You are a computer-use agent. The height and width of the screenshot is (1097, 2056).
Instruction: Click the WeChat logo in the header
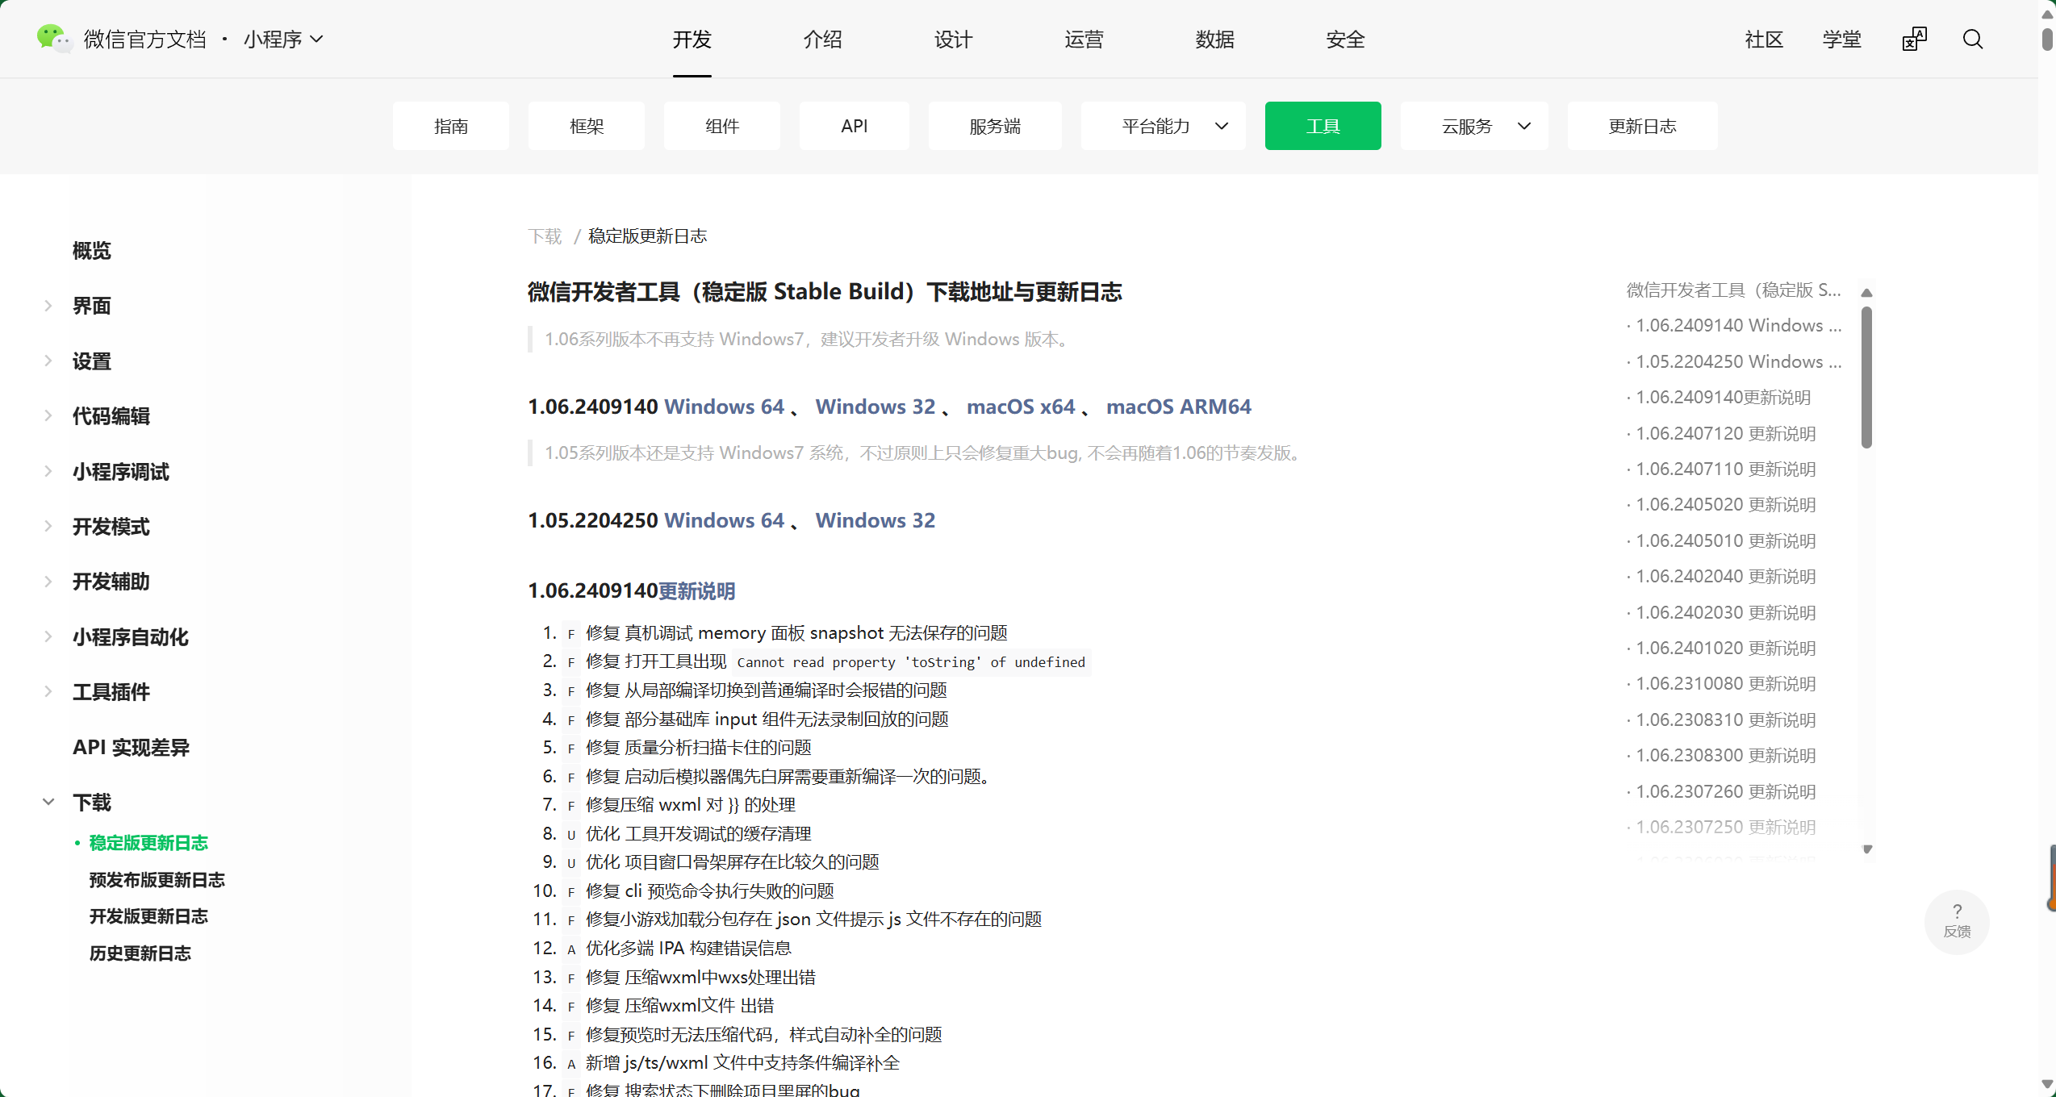[x=52, y=38]
